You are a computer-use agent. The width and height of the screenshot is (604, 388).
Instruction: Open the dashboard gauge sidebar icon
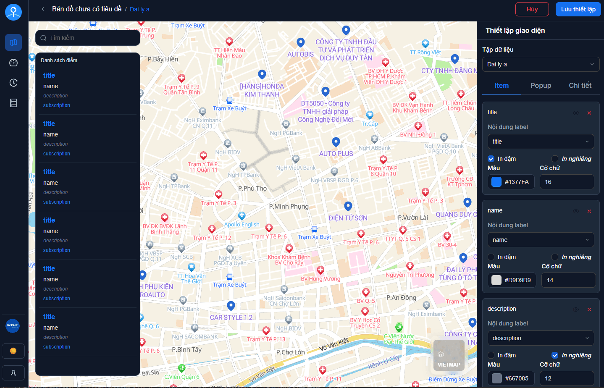click(x=13, y=63)
